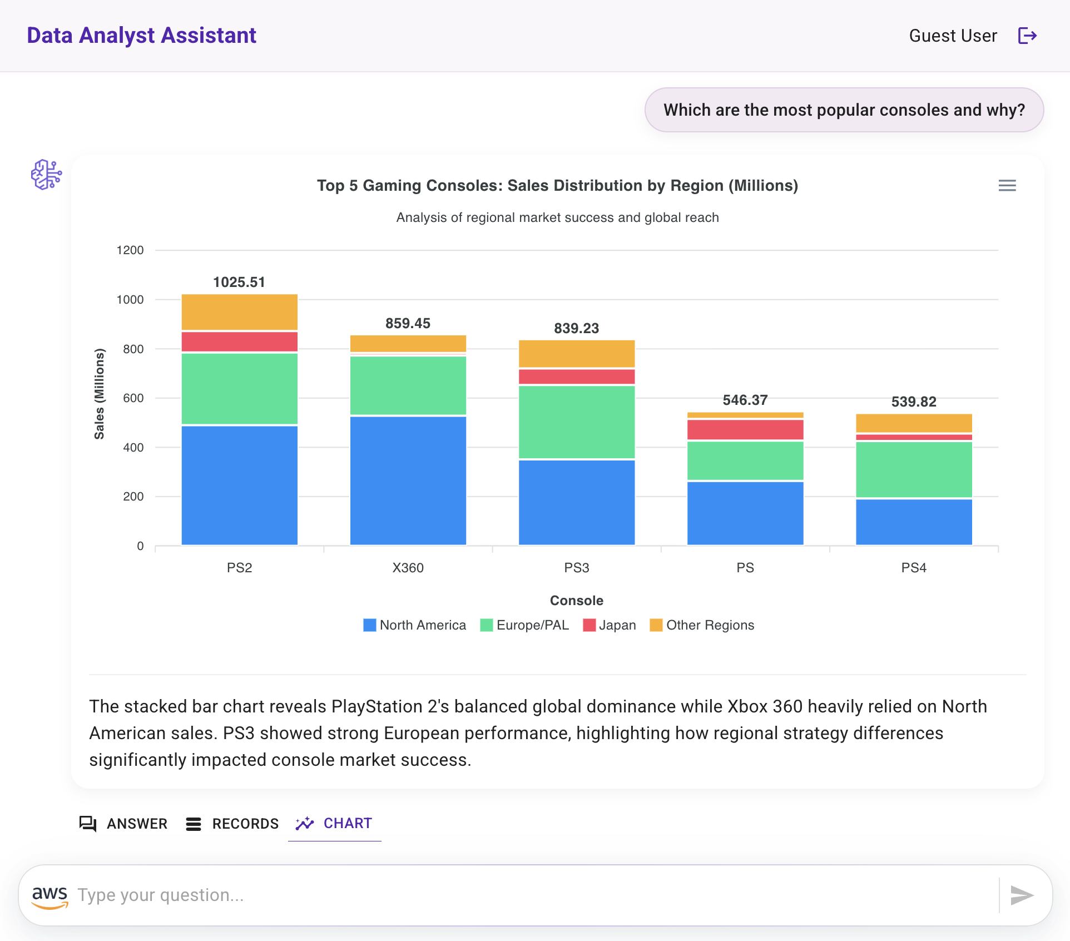
Task: Click the 546.37 total label above PS
Action: pyautogui.click(x=745, y=400)
